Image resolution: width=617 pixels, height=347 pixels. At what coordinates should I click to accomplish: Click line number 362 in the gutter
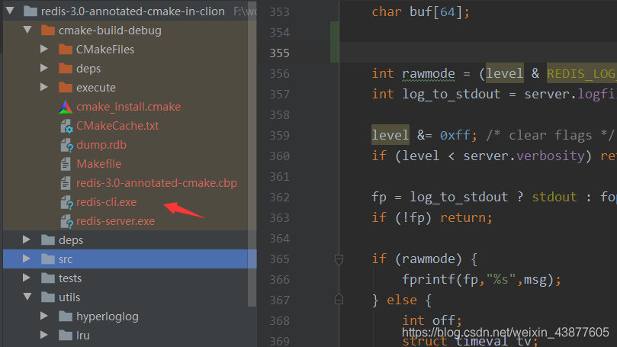pos(279,197)
